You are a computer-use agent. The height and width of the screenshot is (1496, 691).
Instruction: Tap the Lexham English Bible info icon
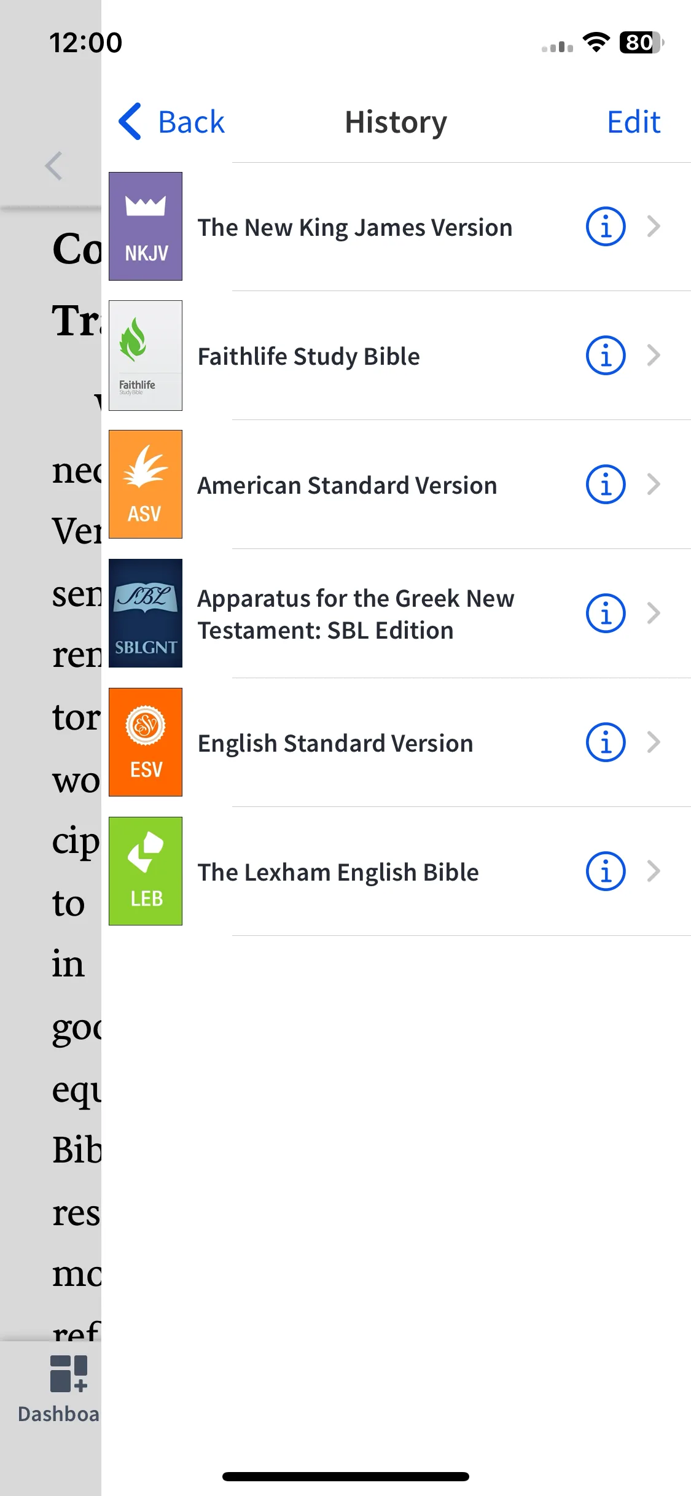(x=606, y=871)
